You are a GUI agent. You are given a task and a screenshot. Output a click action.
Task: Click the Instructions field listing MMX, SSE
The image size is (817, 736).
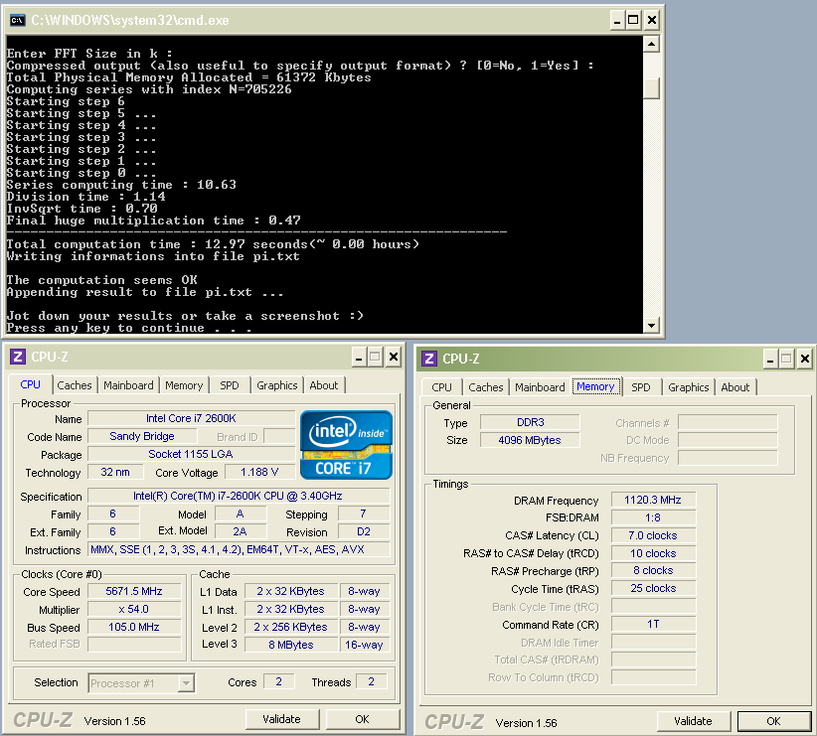pyautogui.click(x=239, y=549)
